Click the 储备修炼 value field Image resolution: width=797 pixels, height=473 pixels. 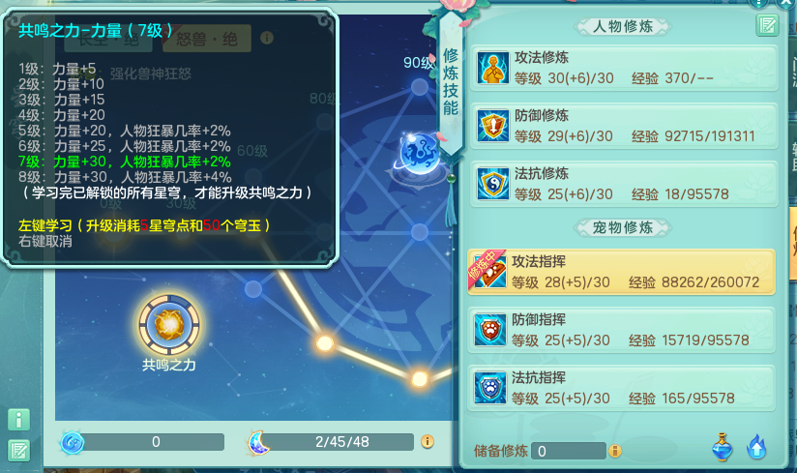tap(569, 451)
